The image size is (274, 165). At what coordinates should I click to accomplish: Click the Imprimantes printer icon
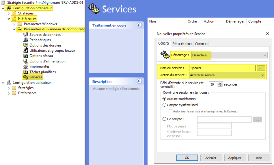click(x=26, y=66)
